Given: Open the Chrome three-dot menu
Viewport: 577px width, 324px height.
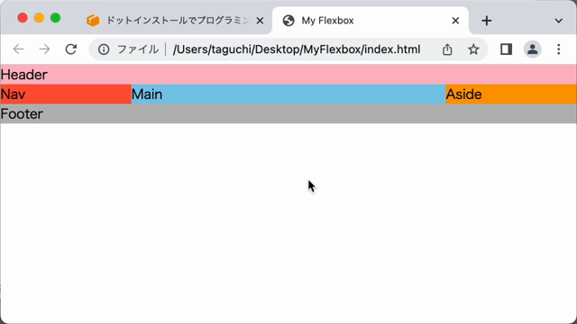Looking at the screenshot, I should 559,49.
